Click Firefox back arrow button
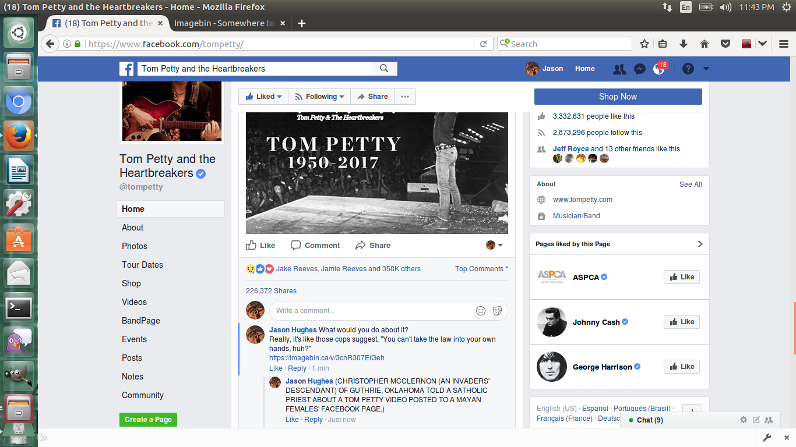Viewport: 796px width, 447px height. point(50,44)
